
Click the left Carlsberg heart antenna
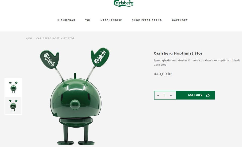click(x=50, y=59)
